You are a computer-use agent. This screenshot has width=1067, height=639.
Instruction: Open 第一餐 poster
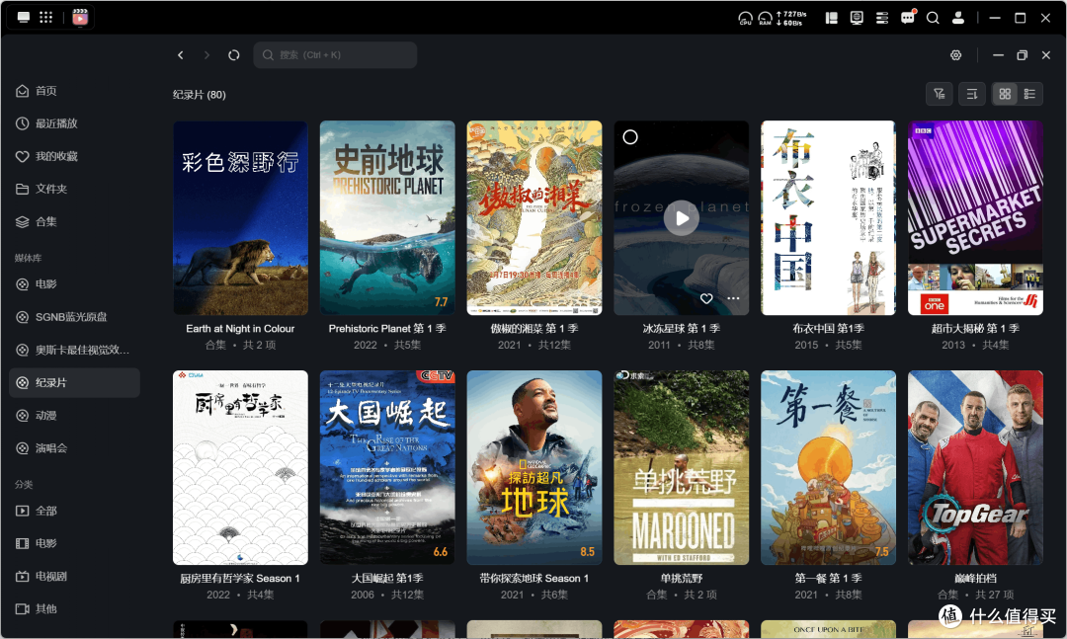point(828,467)
